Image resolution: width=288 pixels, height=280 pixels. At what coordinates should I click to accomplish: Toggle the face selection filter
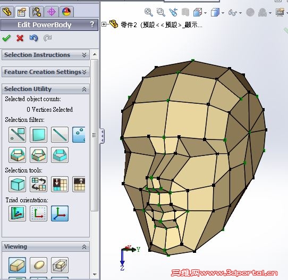point(39,135)
